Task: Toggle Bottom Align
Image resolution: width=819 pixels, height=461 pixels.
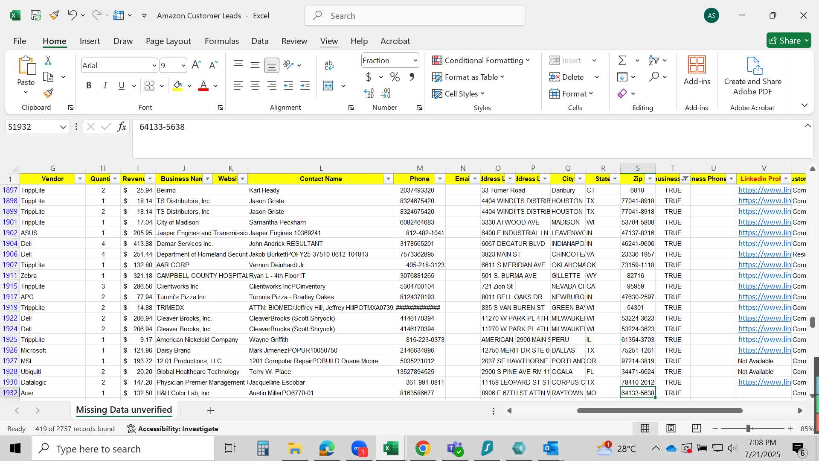Action: pyautogui.click(x=272, y=65)
